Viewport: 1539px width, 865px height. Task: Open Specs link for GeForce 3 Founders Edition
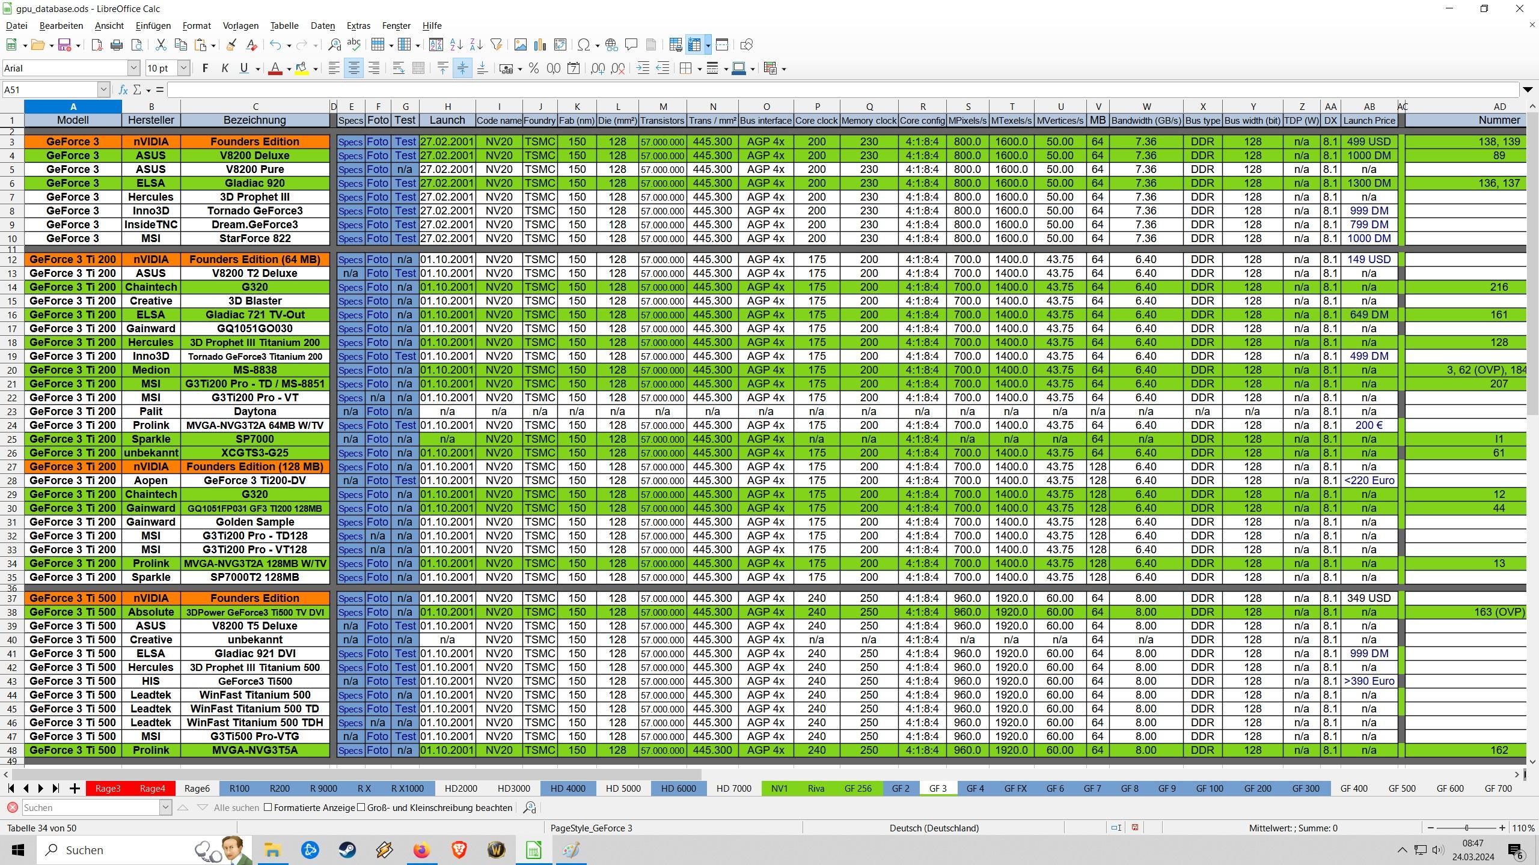coord(350,142)
